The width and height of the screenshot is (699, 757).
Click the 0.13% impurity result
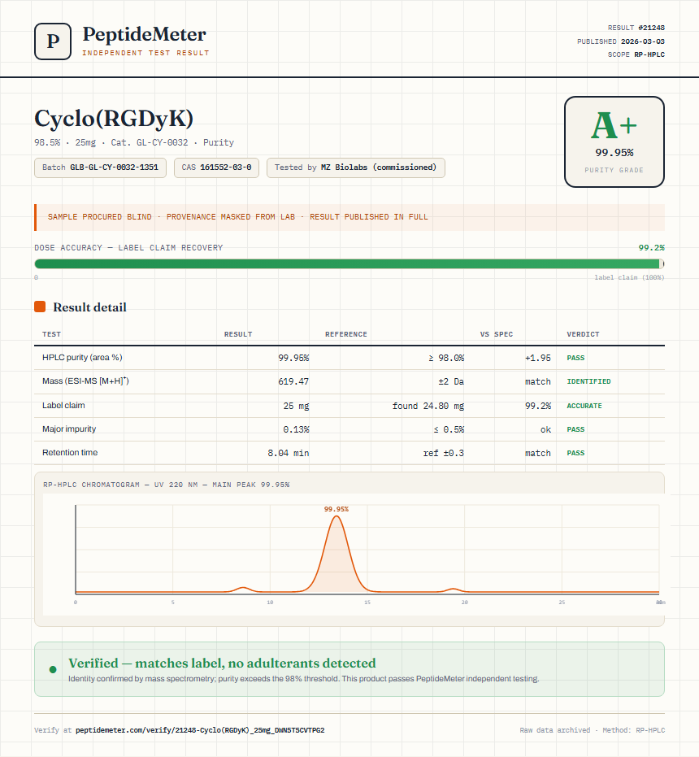pos(296,429)
